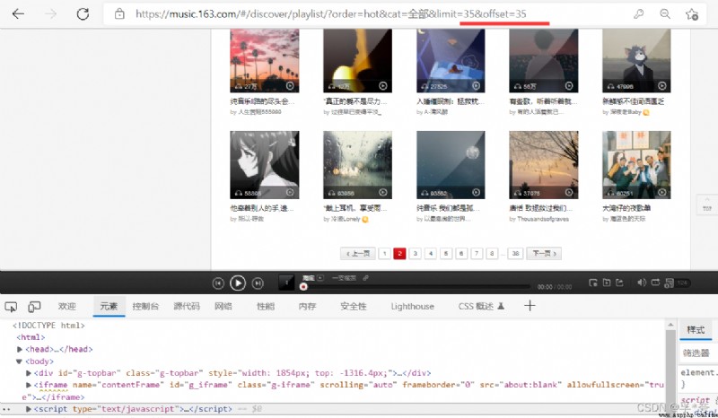Expand the script text/javascript node
The width and height of the screenshot is (718, 418).
coord(29,409)
